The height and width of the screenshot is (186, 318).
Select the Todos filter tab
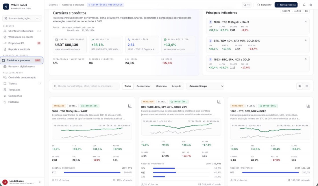[x=128, y=86]
